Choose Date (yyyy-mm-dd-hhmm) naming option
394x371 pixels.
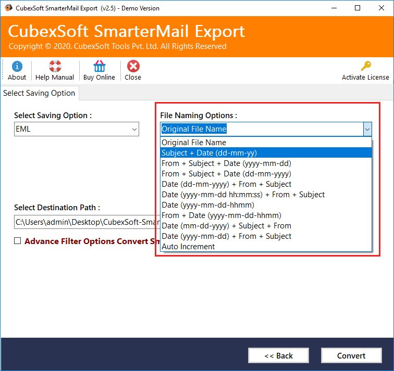coord(266,205)
